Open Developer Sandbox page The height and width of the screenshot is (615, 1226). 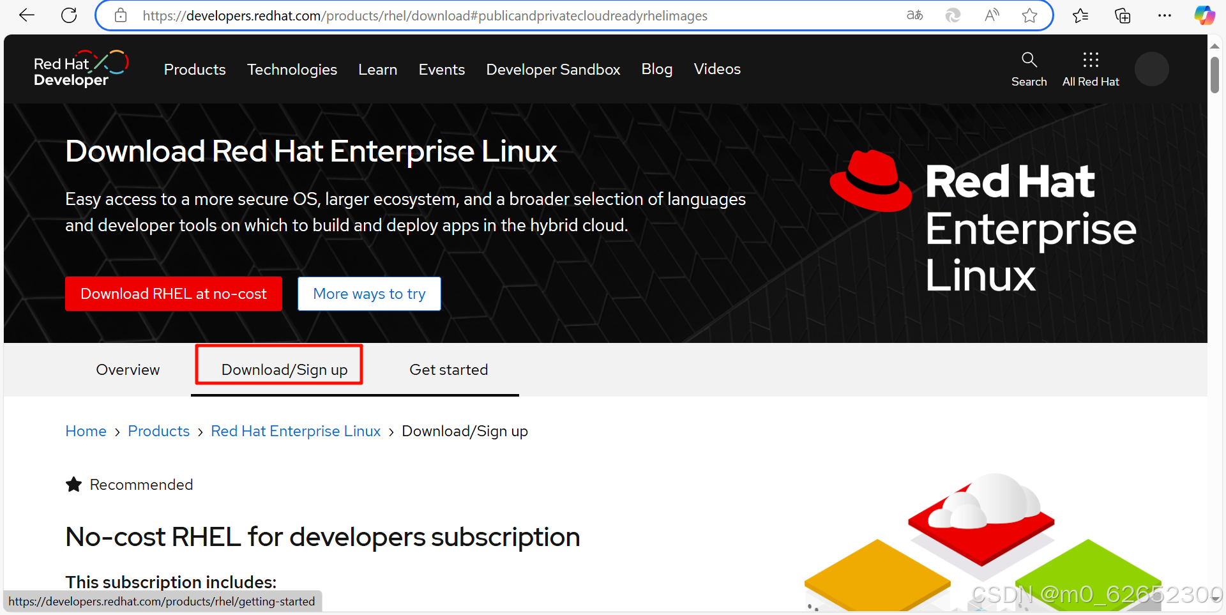click(x=553, y=69)
